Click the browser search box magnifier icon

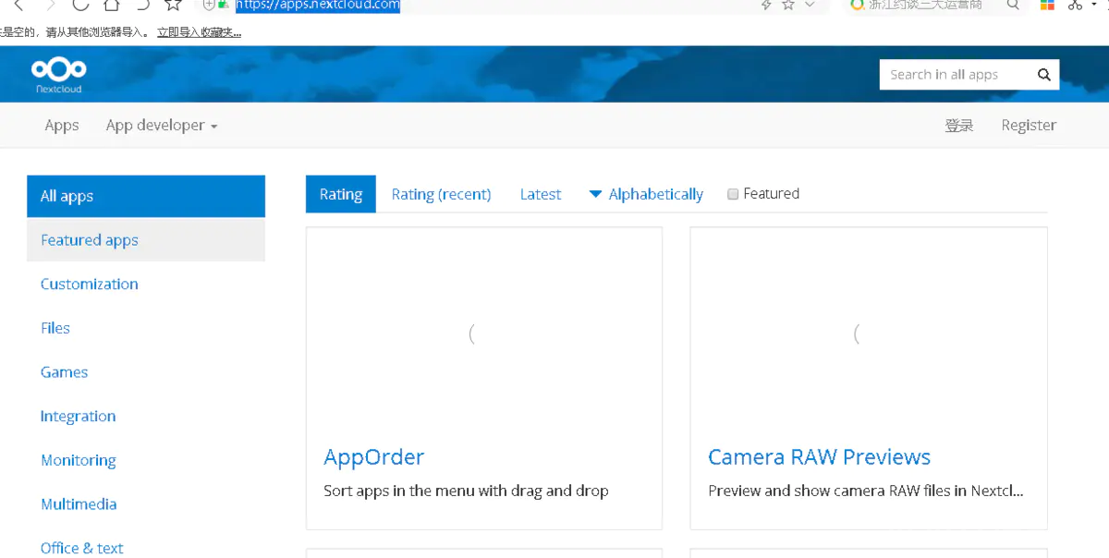(x=1013, y=5)
